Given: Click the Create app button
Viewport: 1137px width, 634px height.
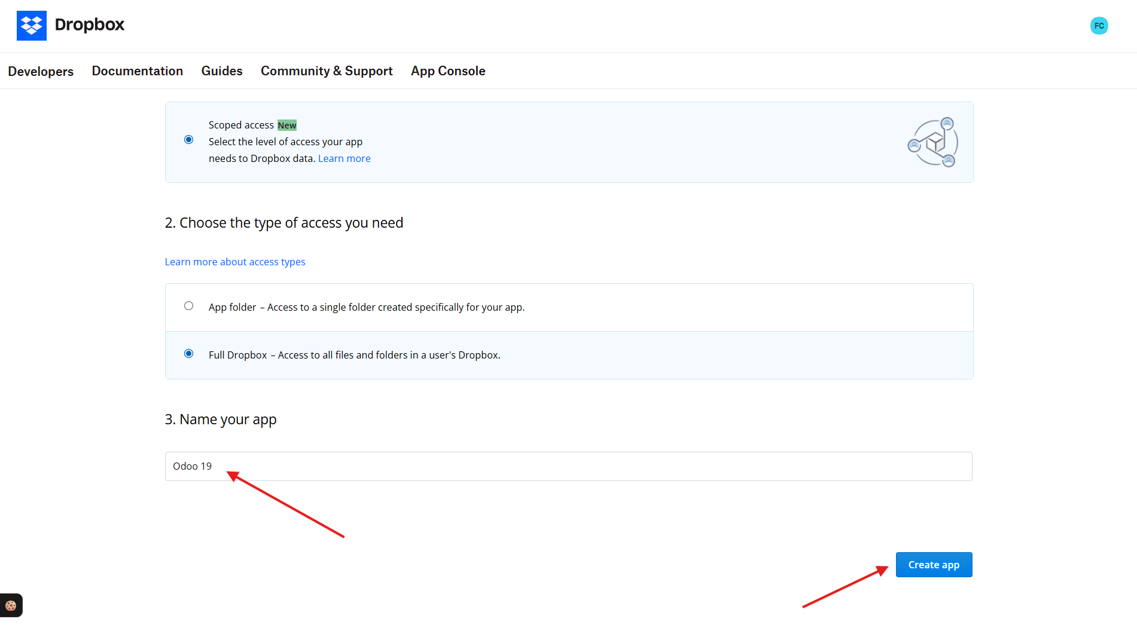Looking at the screenshot, I should [x=934, y=565].
